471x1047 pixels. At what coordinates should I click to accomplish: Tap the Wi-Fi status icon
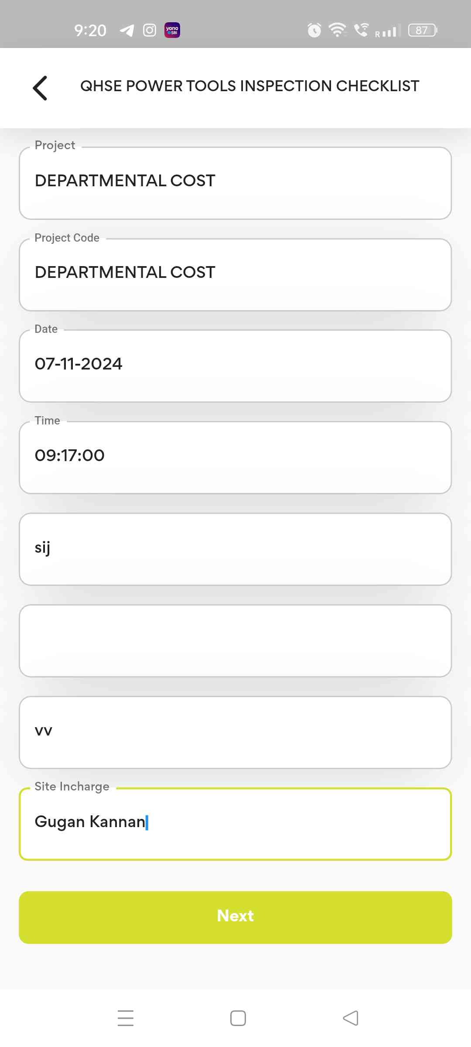point(337,30)
